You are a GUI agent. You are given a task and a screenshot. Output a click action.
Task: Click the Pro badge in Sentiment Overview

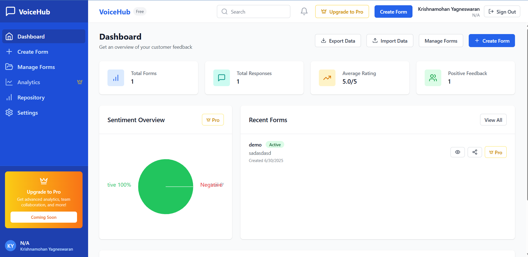213,120
